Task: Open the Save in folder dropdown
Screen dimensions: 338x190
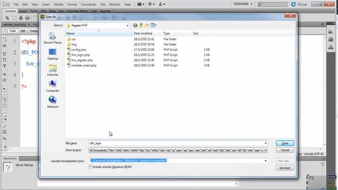Action: pyautogui.click(x=127, y=25)
